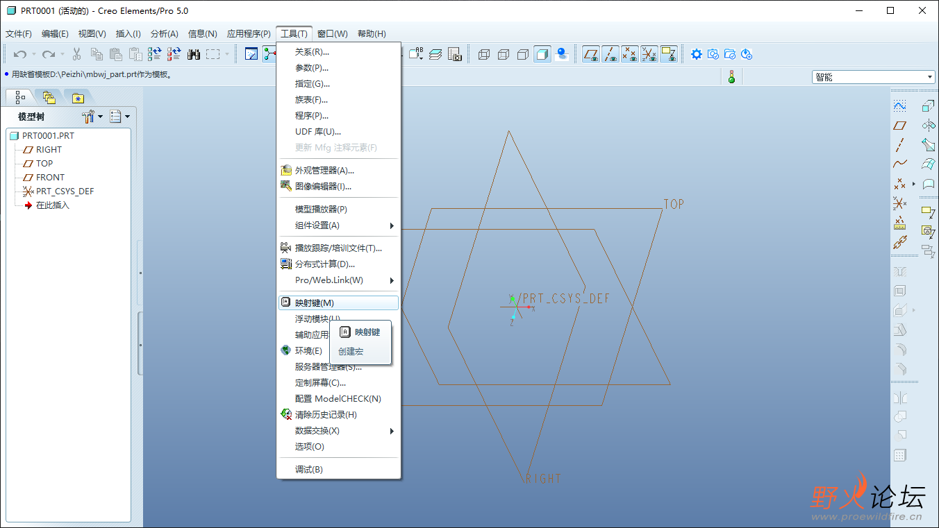This screenshot has width=939, height=528.
Task: Expand the undo history dropdown arrow
Action: pos(33,54)
